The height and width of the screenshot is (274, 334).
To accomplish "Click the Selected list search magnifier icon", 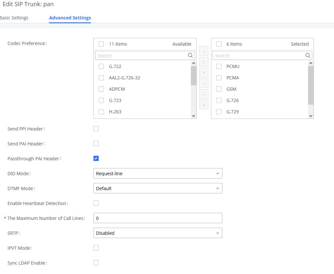I will (308, 55).
